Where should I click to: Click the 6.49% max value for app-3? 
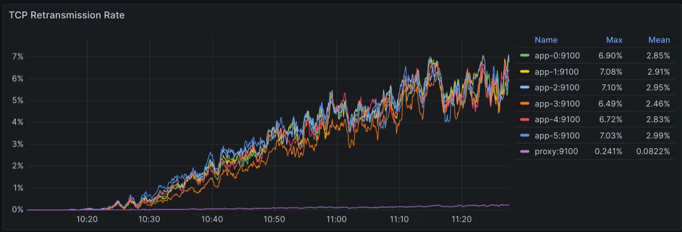[611, 104]
